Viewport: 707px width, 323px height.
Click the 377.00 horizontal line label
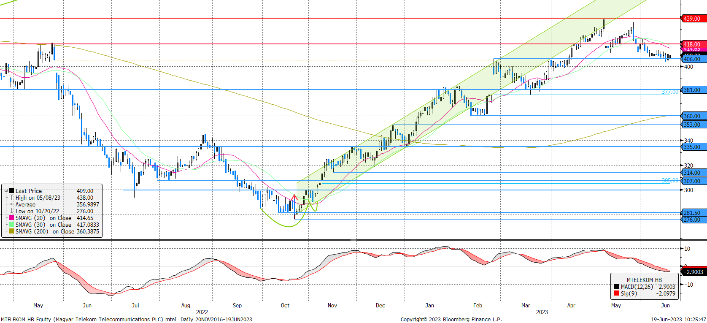[670, 92]
